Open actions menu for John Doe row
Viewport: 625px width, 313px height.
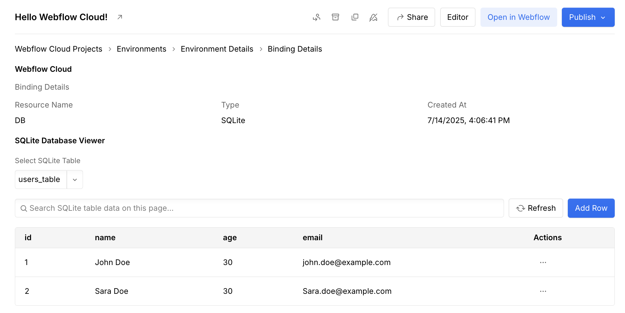click(x=543, y=262)
